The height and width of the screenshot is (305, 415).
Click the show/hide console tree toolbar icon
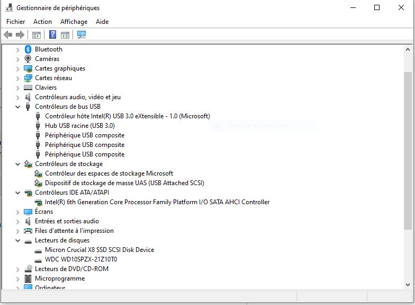(36, 35)
